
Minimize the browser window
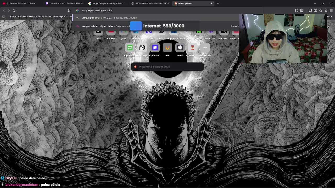coord(315,3)
